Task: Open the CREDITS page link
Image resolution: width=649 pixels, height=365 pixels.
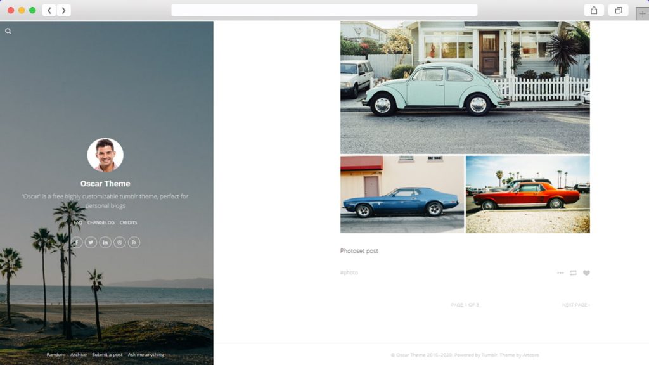Action: (128, 222)
